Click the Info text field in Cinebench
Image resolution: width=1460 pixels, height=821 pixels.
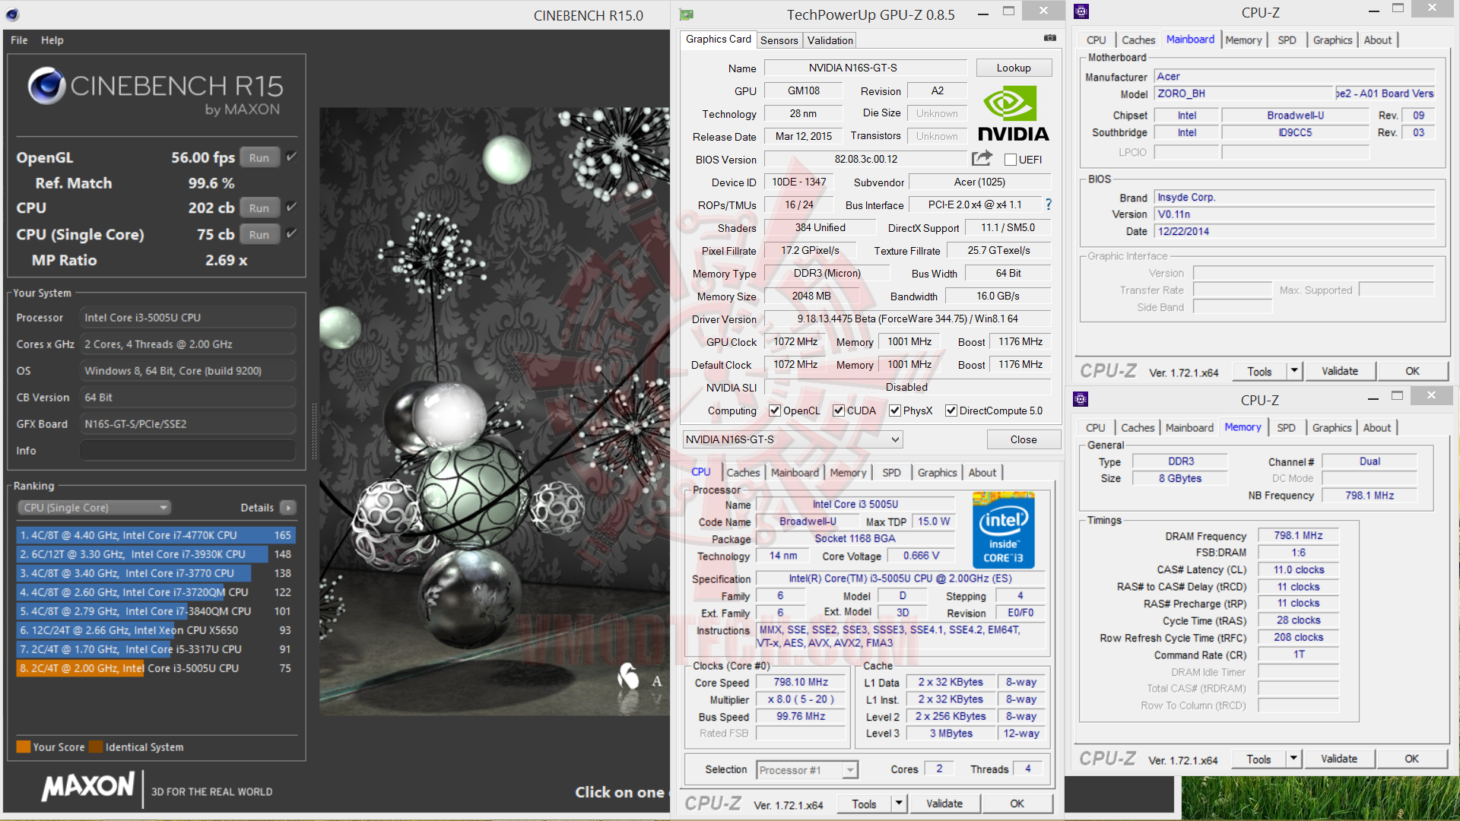click(x=188, y=451)
